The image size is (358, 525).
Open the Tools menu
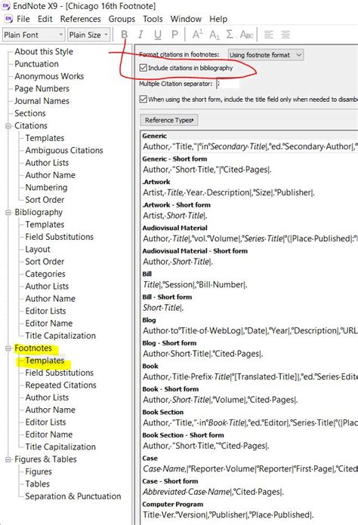pyautogui.click(x=153, y=19)
